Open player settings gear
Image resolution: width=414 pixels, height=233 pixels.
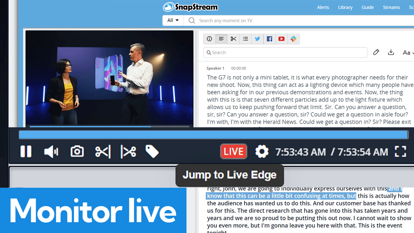tap(262, 152)
